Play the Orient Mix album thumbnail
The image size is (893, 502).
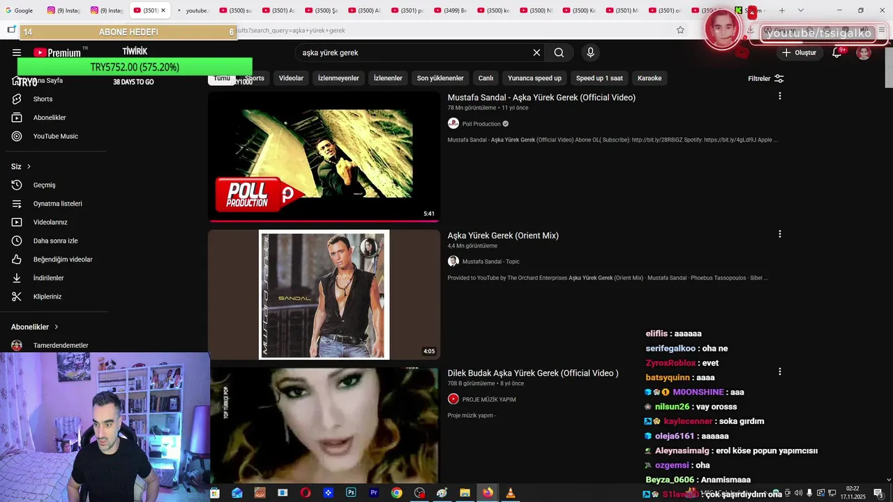point(324,295)
